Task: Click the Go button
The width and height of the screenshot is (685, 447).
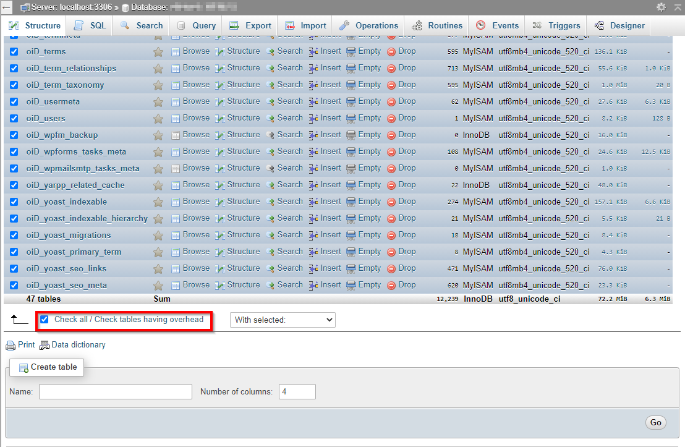Action: (x=655, y=422)
